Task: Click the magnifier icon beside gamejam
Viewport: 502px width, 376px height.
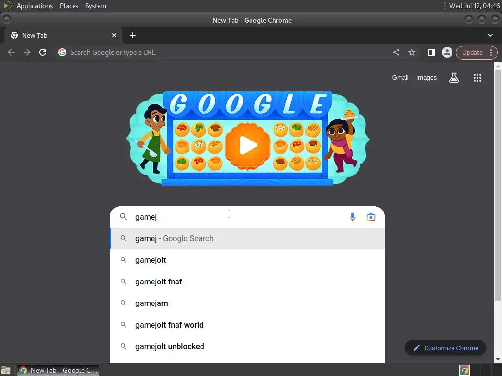Action: click(x=123, y=303)
